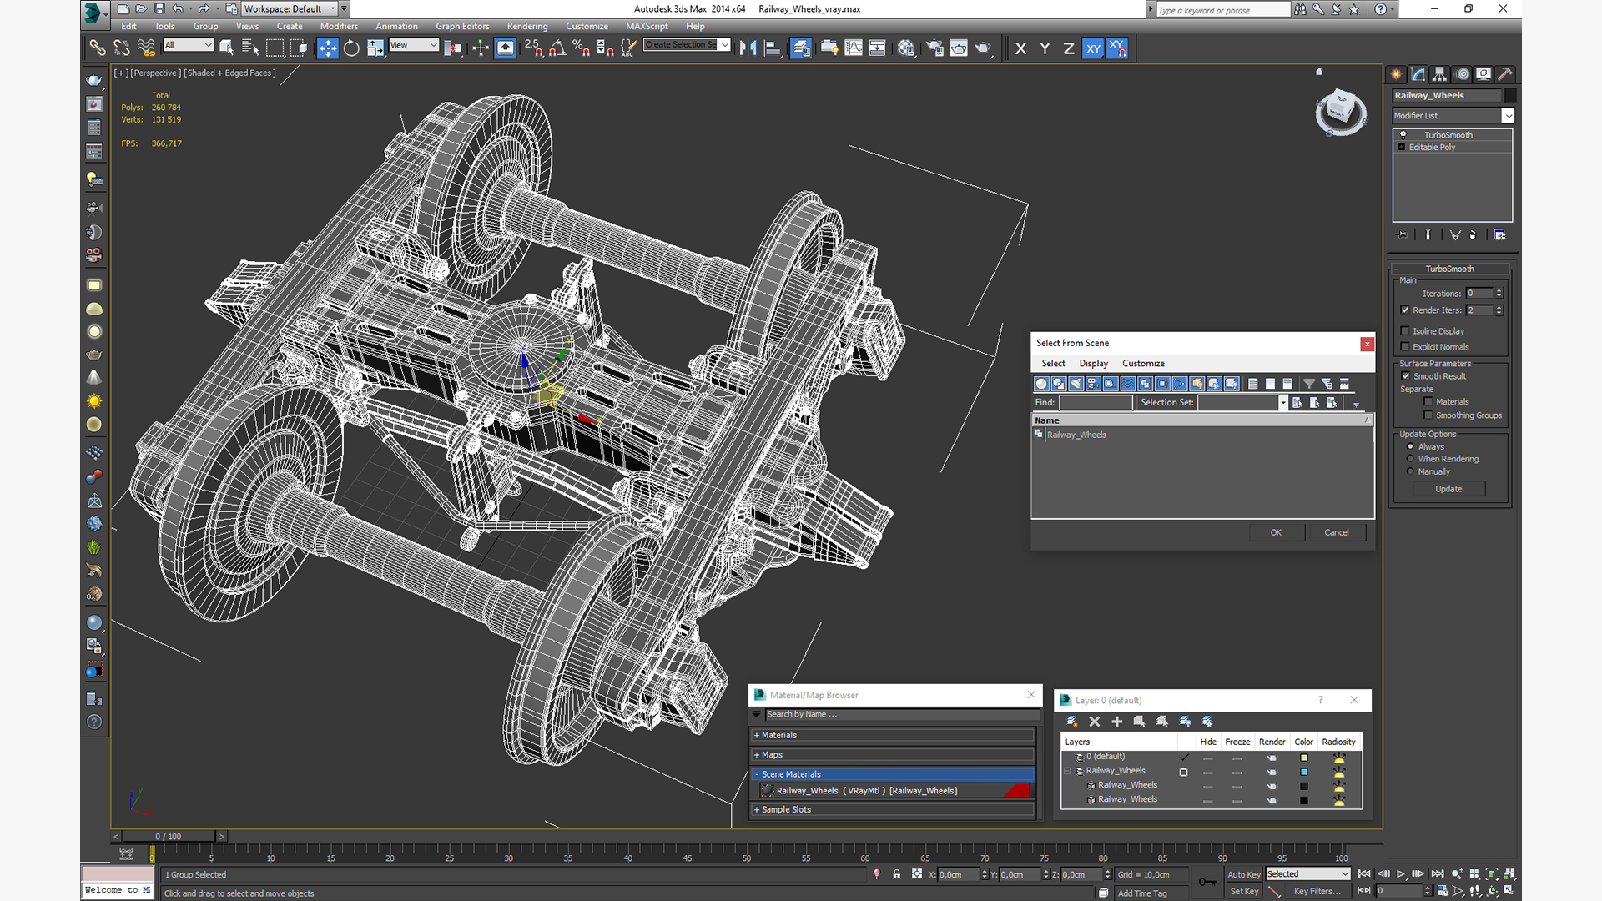
Task: Activate the Select and Rotate tool
Action: click(351, 48)
